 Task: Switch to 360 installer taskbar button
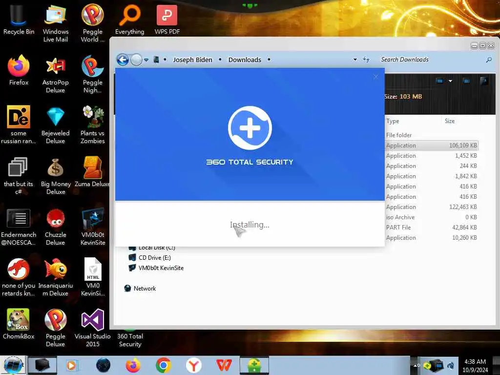254,365
